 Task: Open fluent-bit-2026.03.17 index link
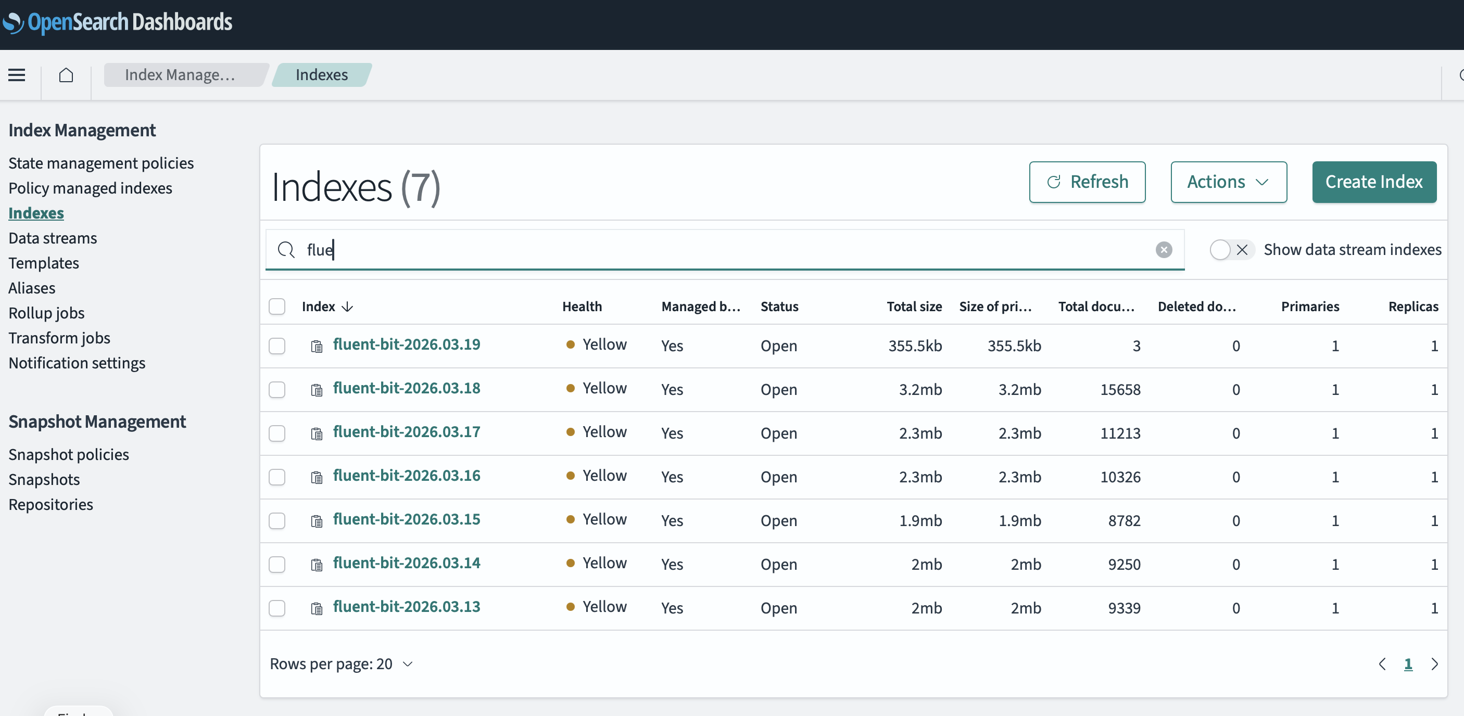(x=407, y=432)
